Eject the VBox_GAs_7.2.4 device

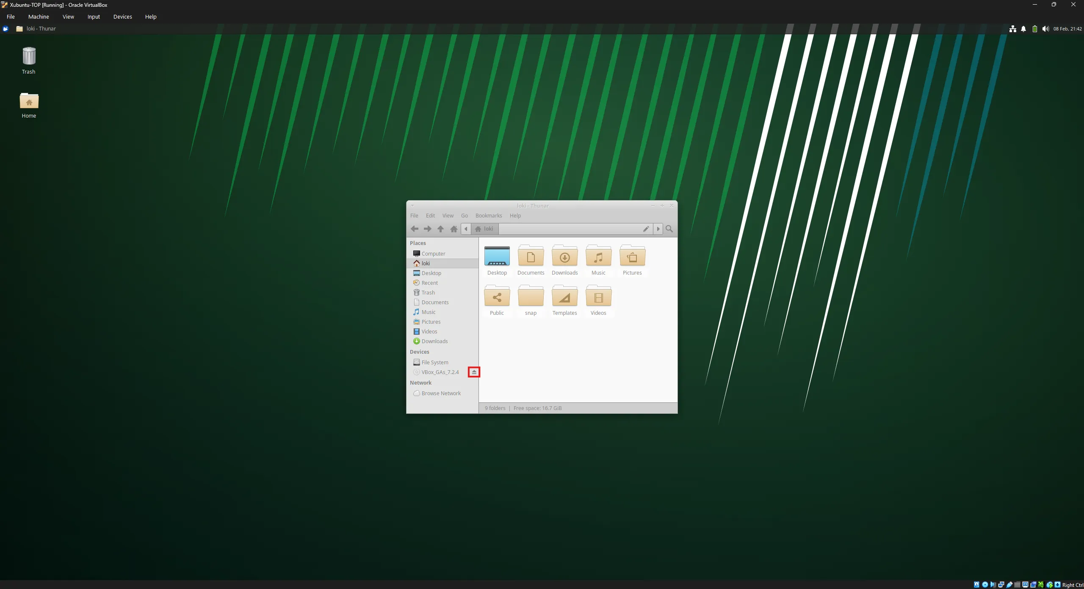(474, 372)
